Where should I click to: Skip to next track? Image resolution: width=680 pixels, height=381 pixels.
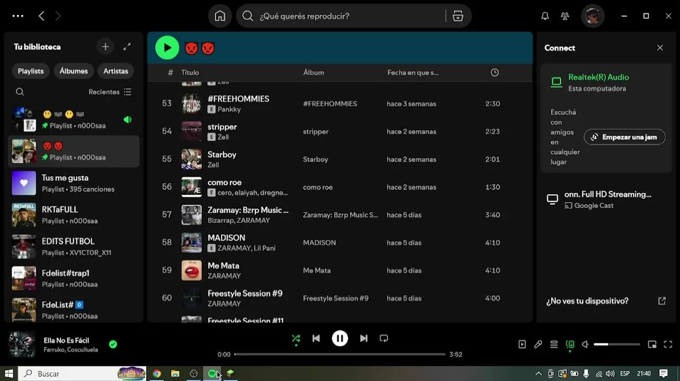coord(364,338)
